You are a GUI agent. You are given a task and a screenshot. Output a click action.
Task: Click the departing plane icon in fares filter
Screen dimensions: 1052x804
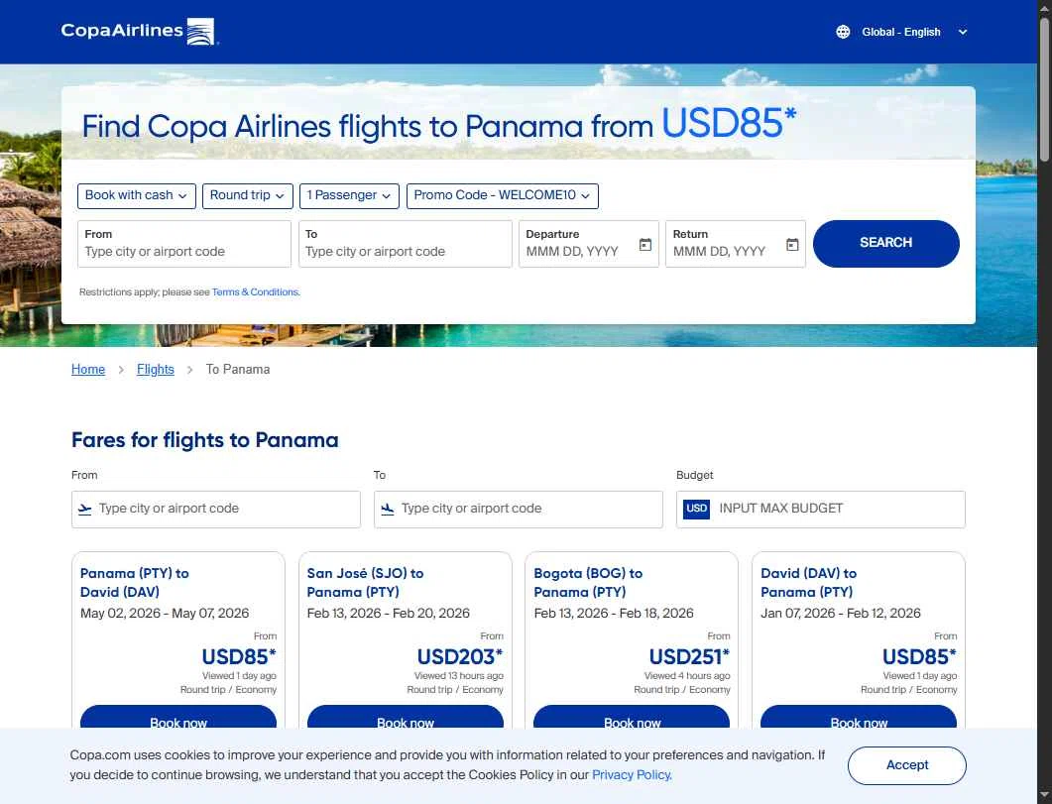click(85, 509)
